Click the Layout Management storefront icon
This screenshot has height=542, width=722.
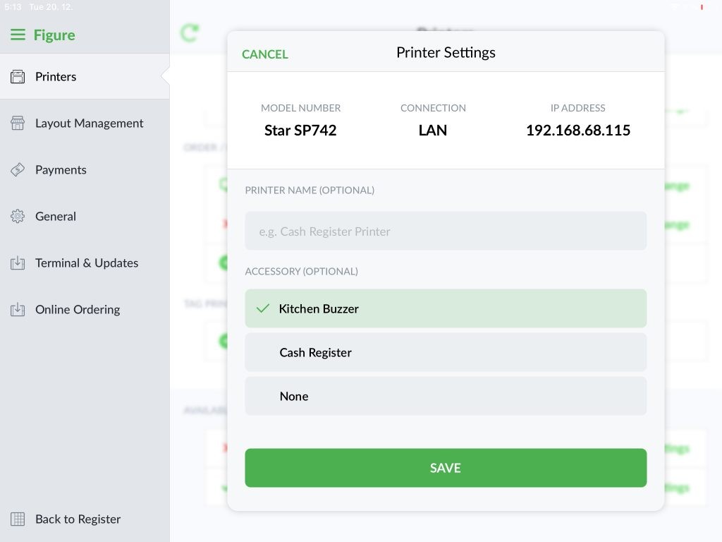tap(18, 123)
